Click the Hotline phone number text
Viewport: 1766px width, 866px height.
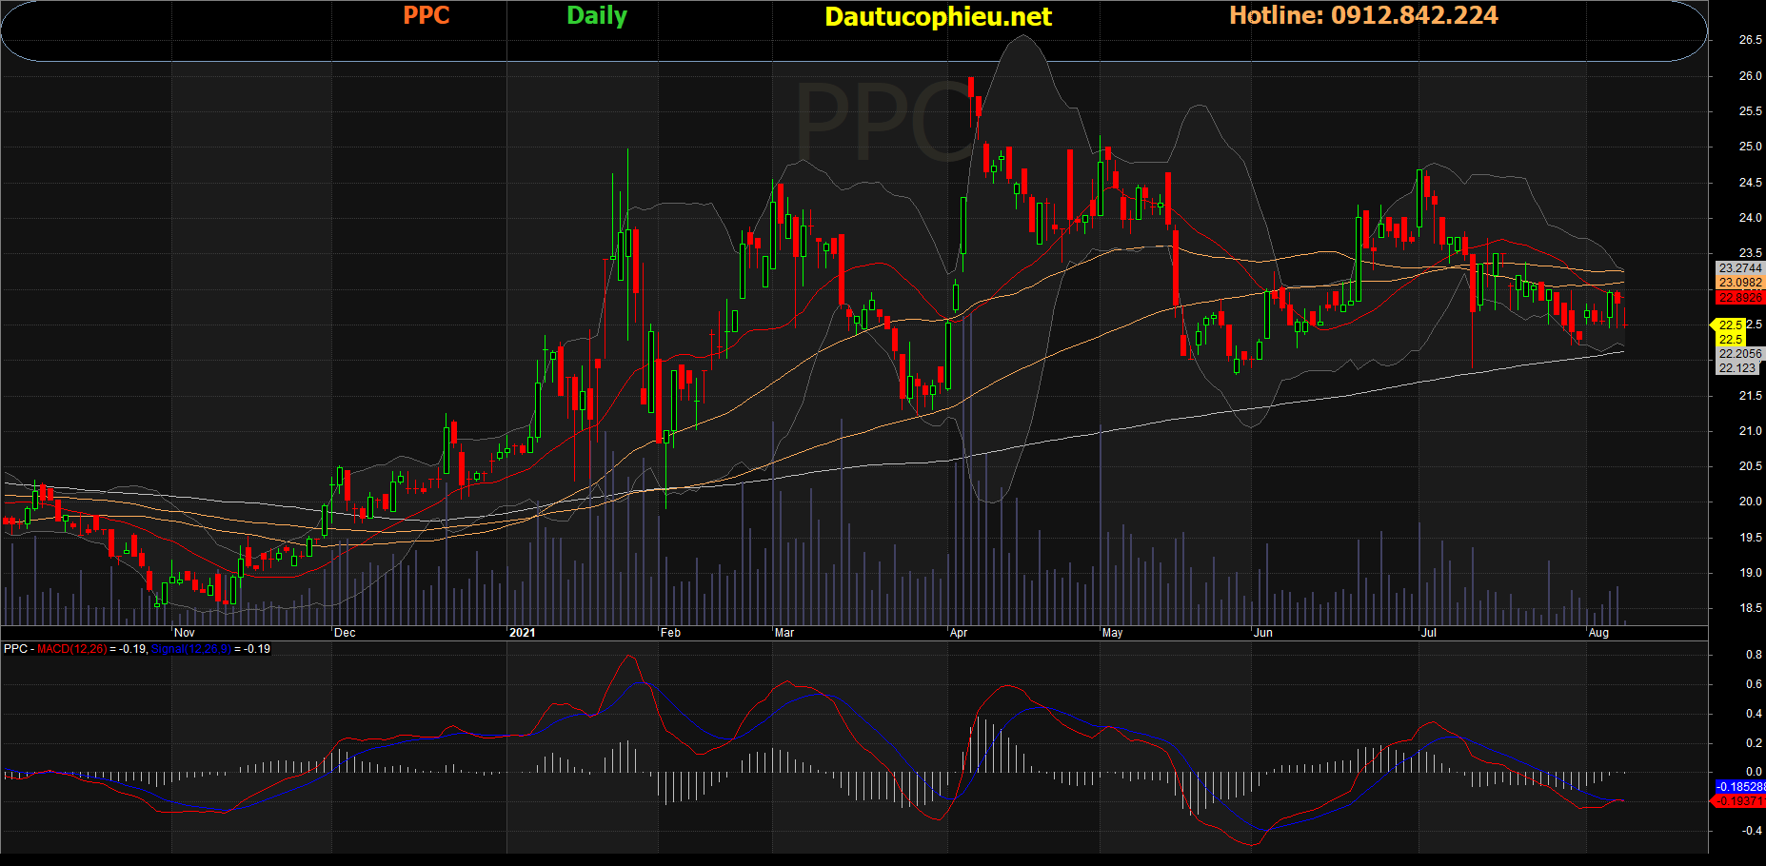click(x=1363, y=15)
